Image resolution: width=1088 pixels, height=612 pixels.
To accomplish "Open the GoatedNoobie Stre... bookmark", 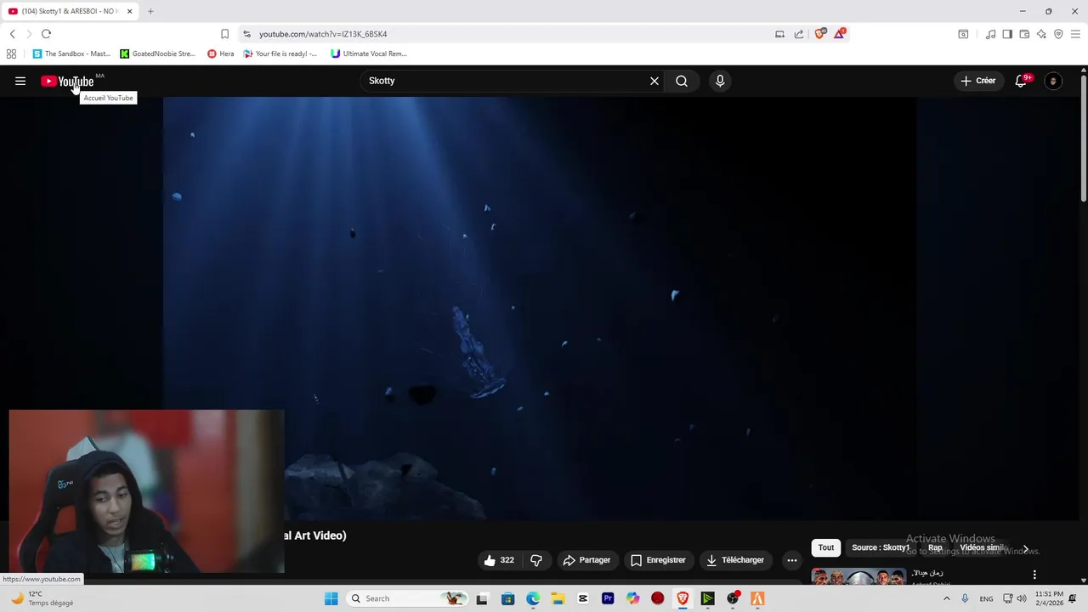I will coord(158,54).
